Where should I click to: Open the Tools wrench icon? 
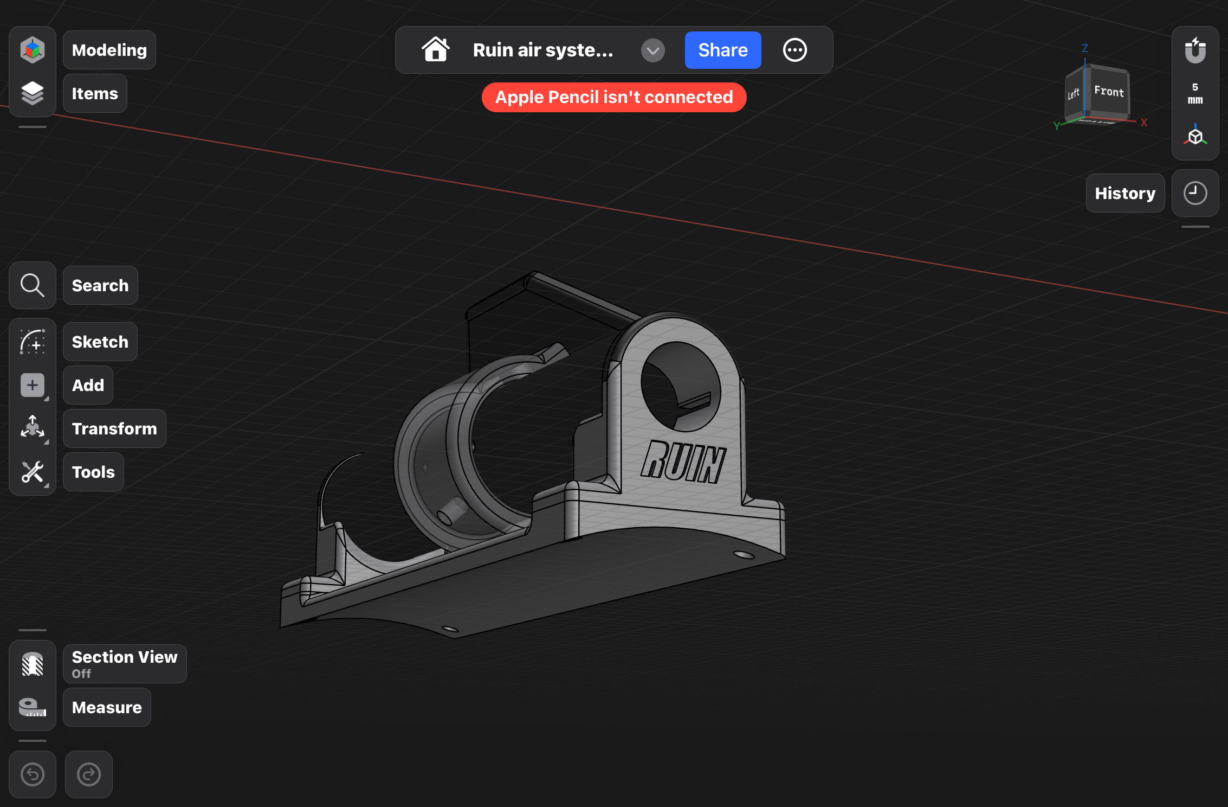point(33,472)
